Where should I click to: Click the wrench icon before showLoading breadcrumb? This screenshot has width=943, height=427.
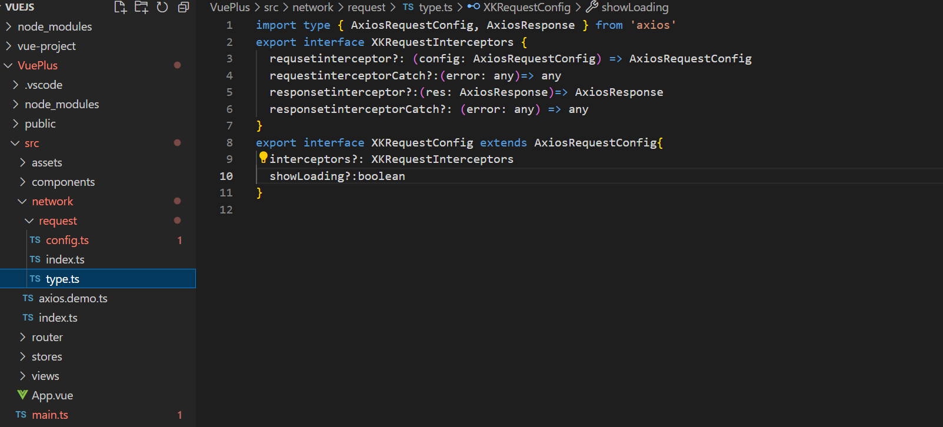point(592,7)
